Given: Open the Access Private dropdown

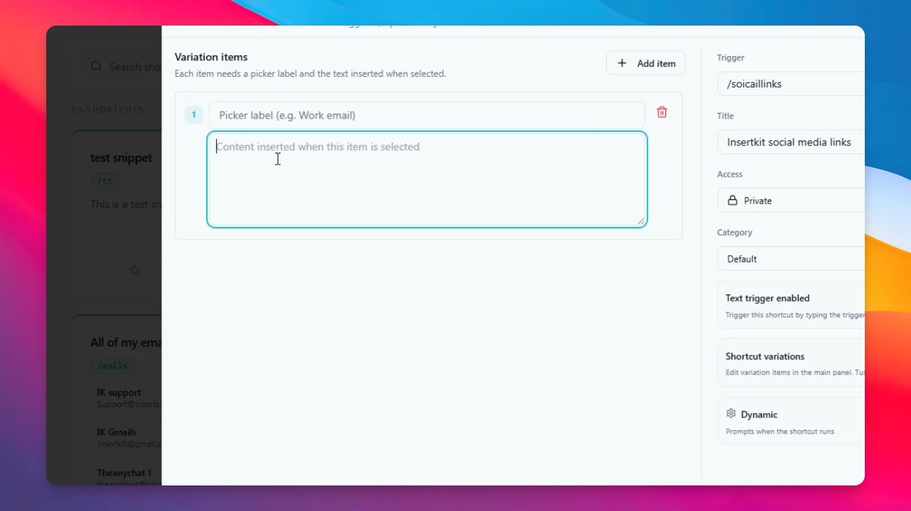Looking at the screenshot, I should point(791,201).
